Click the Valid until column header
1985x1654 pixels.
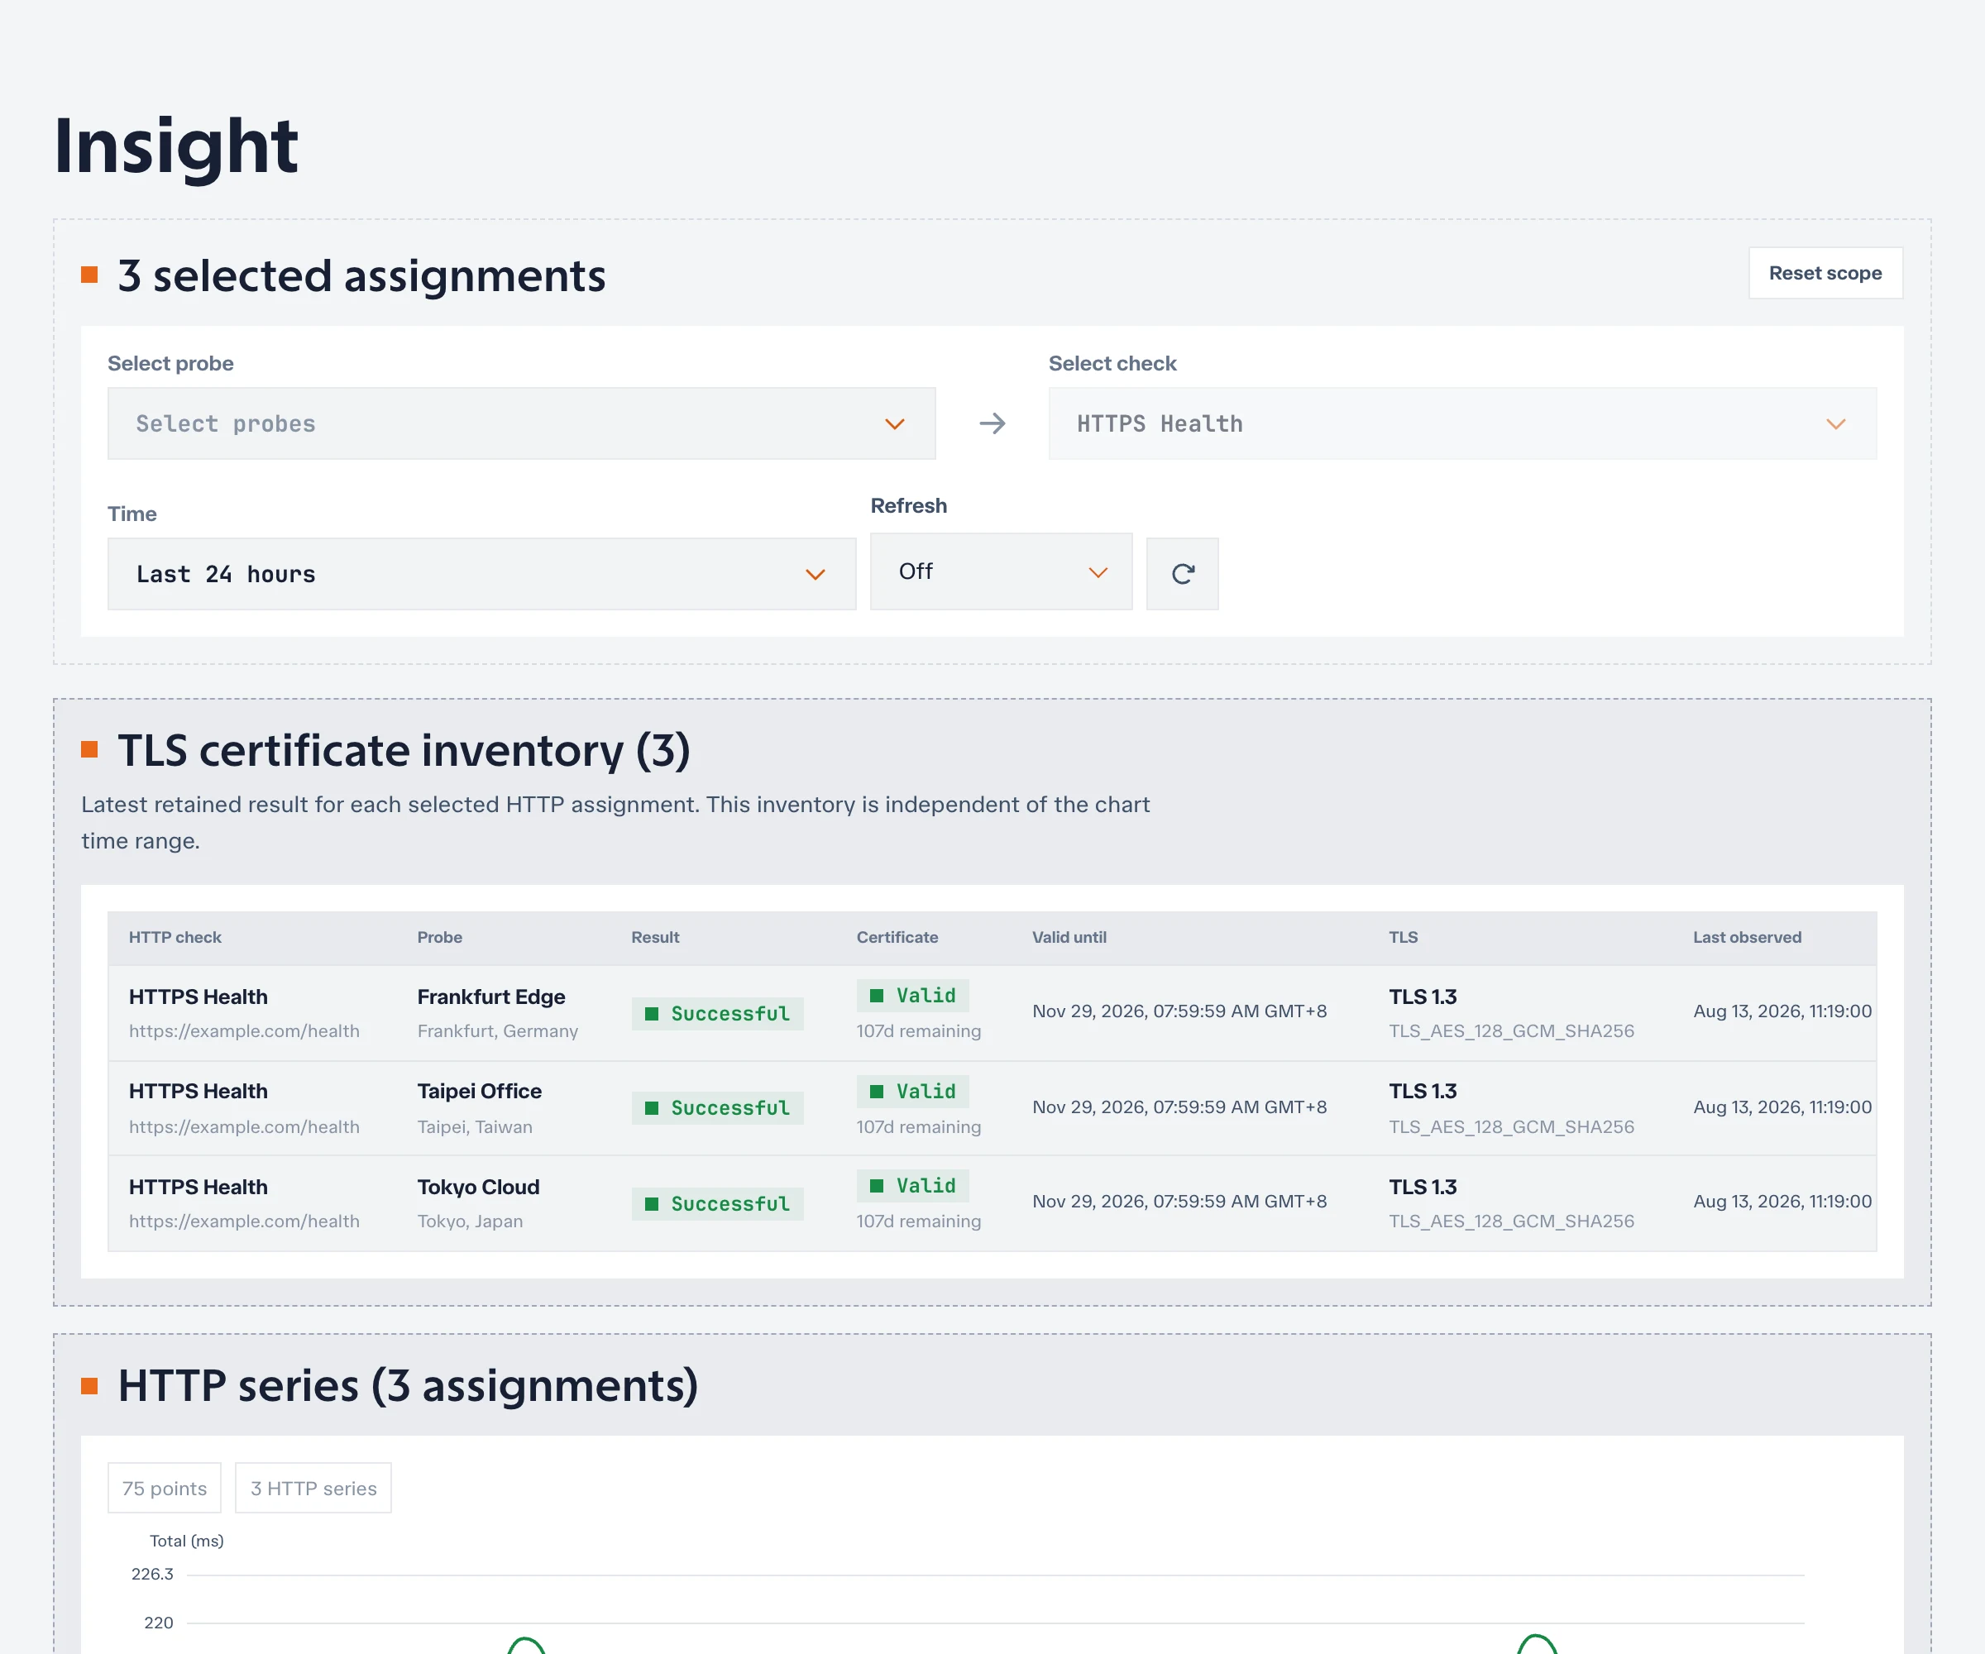[x=1069, y=938]
